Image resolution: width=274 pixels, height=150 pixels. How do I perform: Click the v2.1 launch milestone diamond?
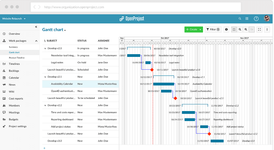175,98
